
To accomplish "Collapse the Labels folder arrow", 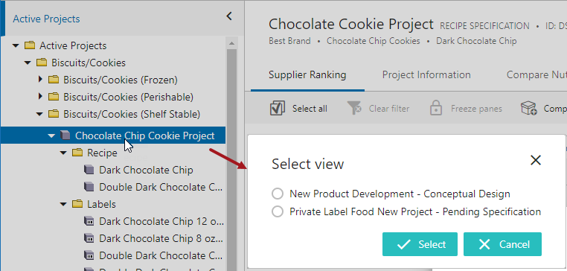I will pos(64,205).
